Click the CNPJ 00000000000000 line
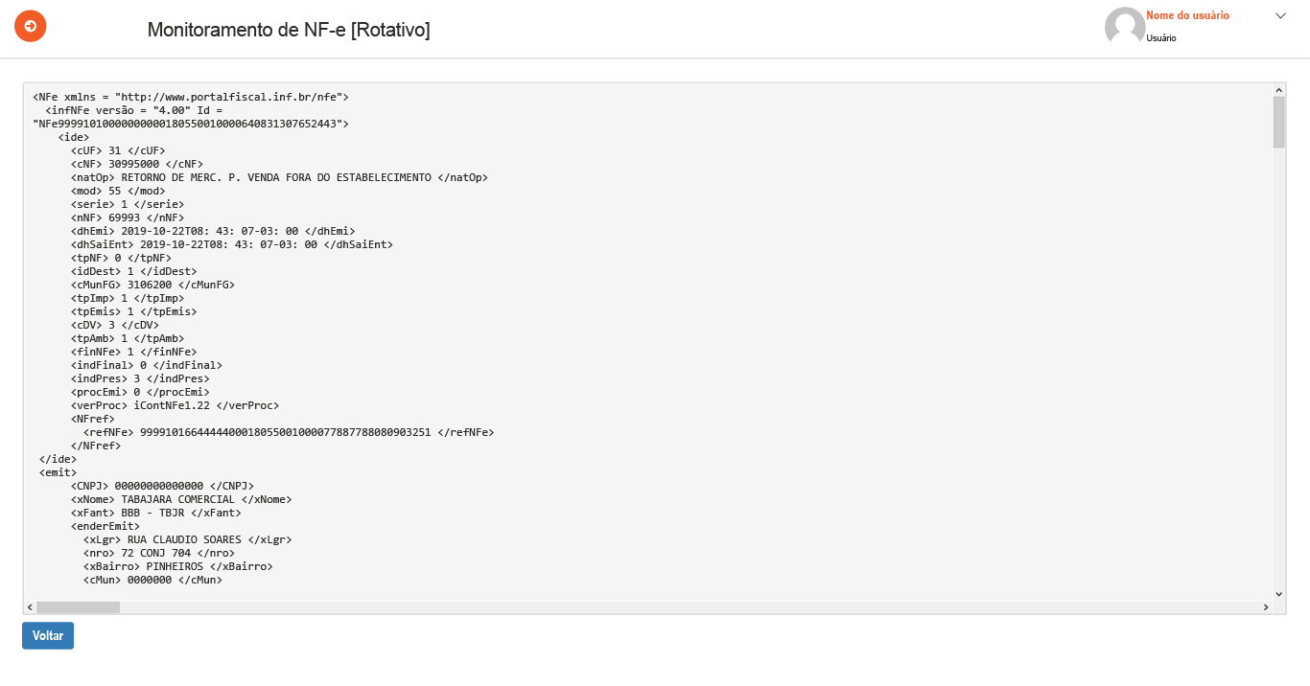1310x686 pixels. coord(162,486)
